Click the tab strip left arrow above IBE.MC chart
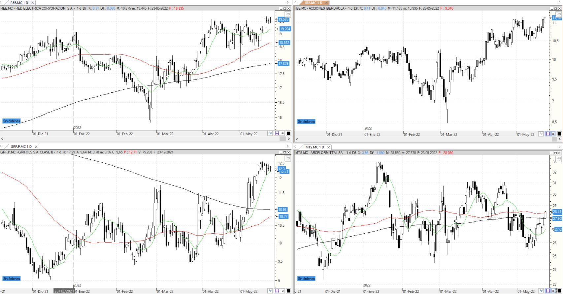The height and width of the screenshot is (294, 563). (x=295, y=2)
